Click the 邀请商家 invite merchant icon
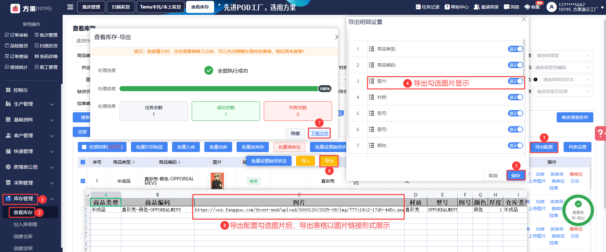 click(x=477, y=7)
